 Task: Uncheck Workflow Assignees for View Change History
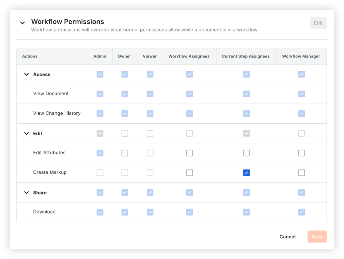(190, 114)
